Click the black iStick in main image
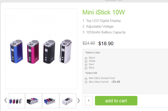168x111 pixels. point(49,51)
